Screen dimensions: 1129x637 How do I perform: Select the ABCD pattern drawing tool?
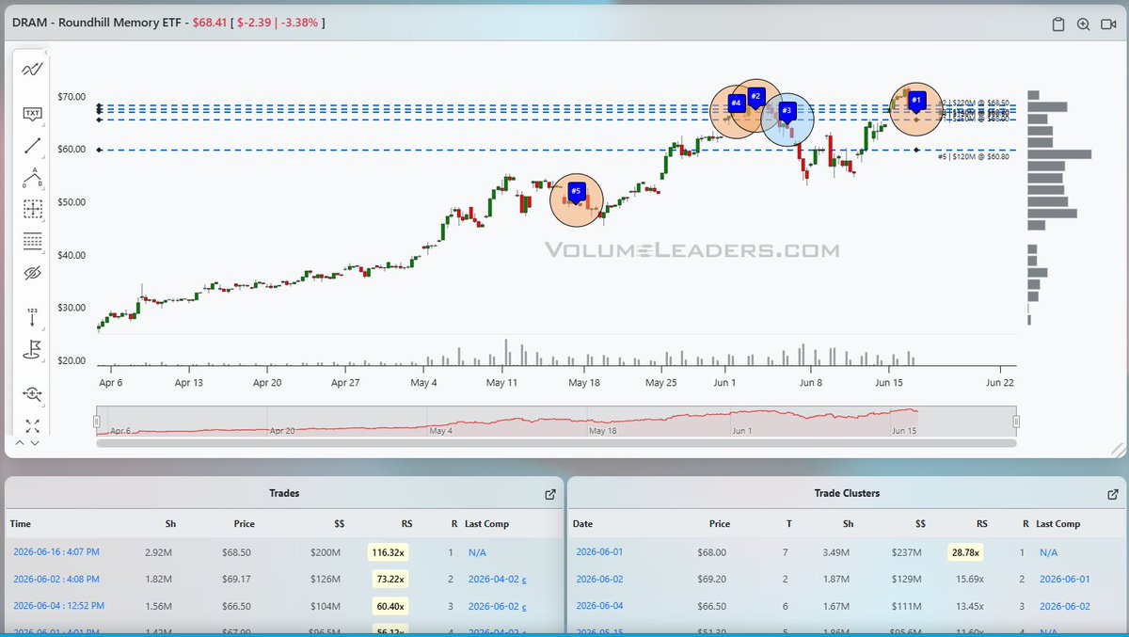[33, 177]
